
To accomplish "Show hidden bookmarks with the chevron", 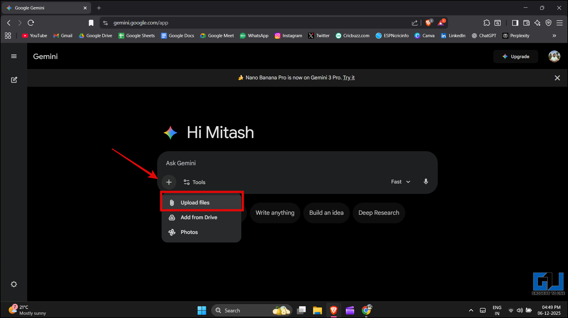I will (554, 36).
